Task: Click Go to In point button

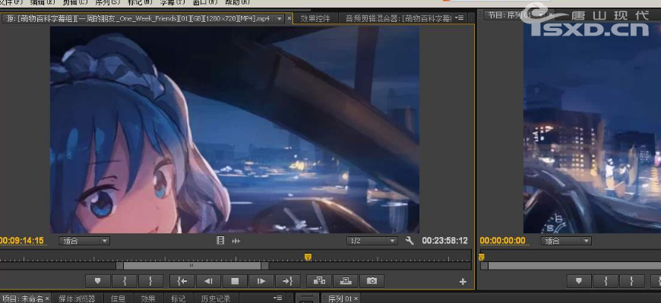Action: (182, 281)
